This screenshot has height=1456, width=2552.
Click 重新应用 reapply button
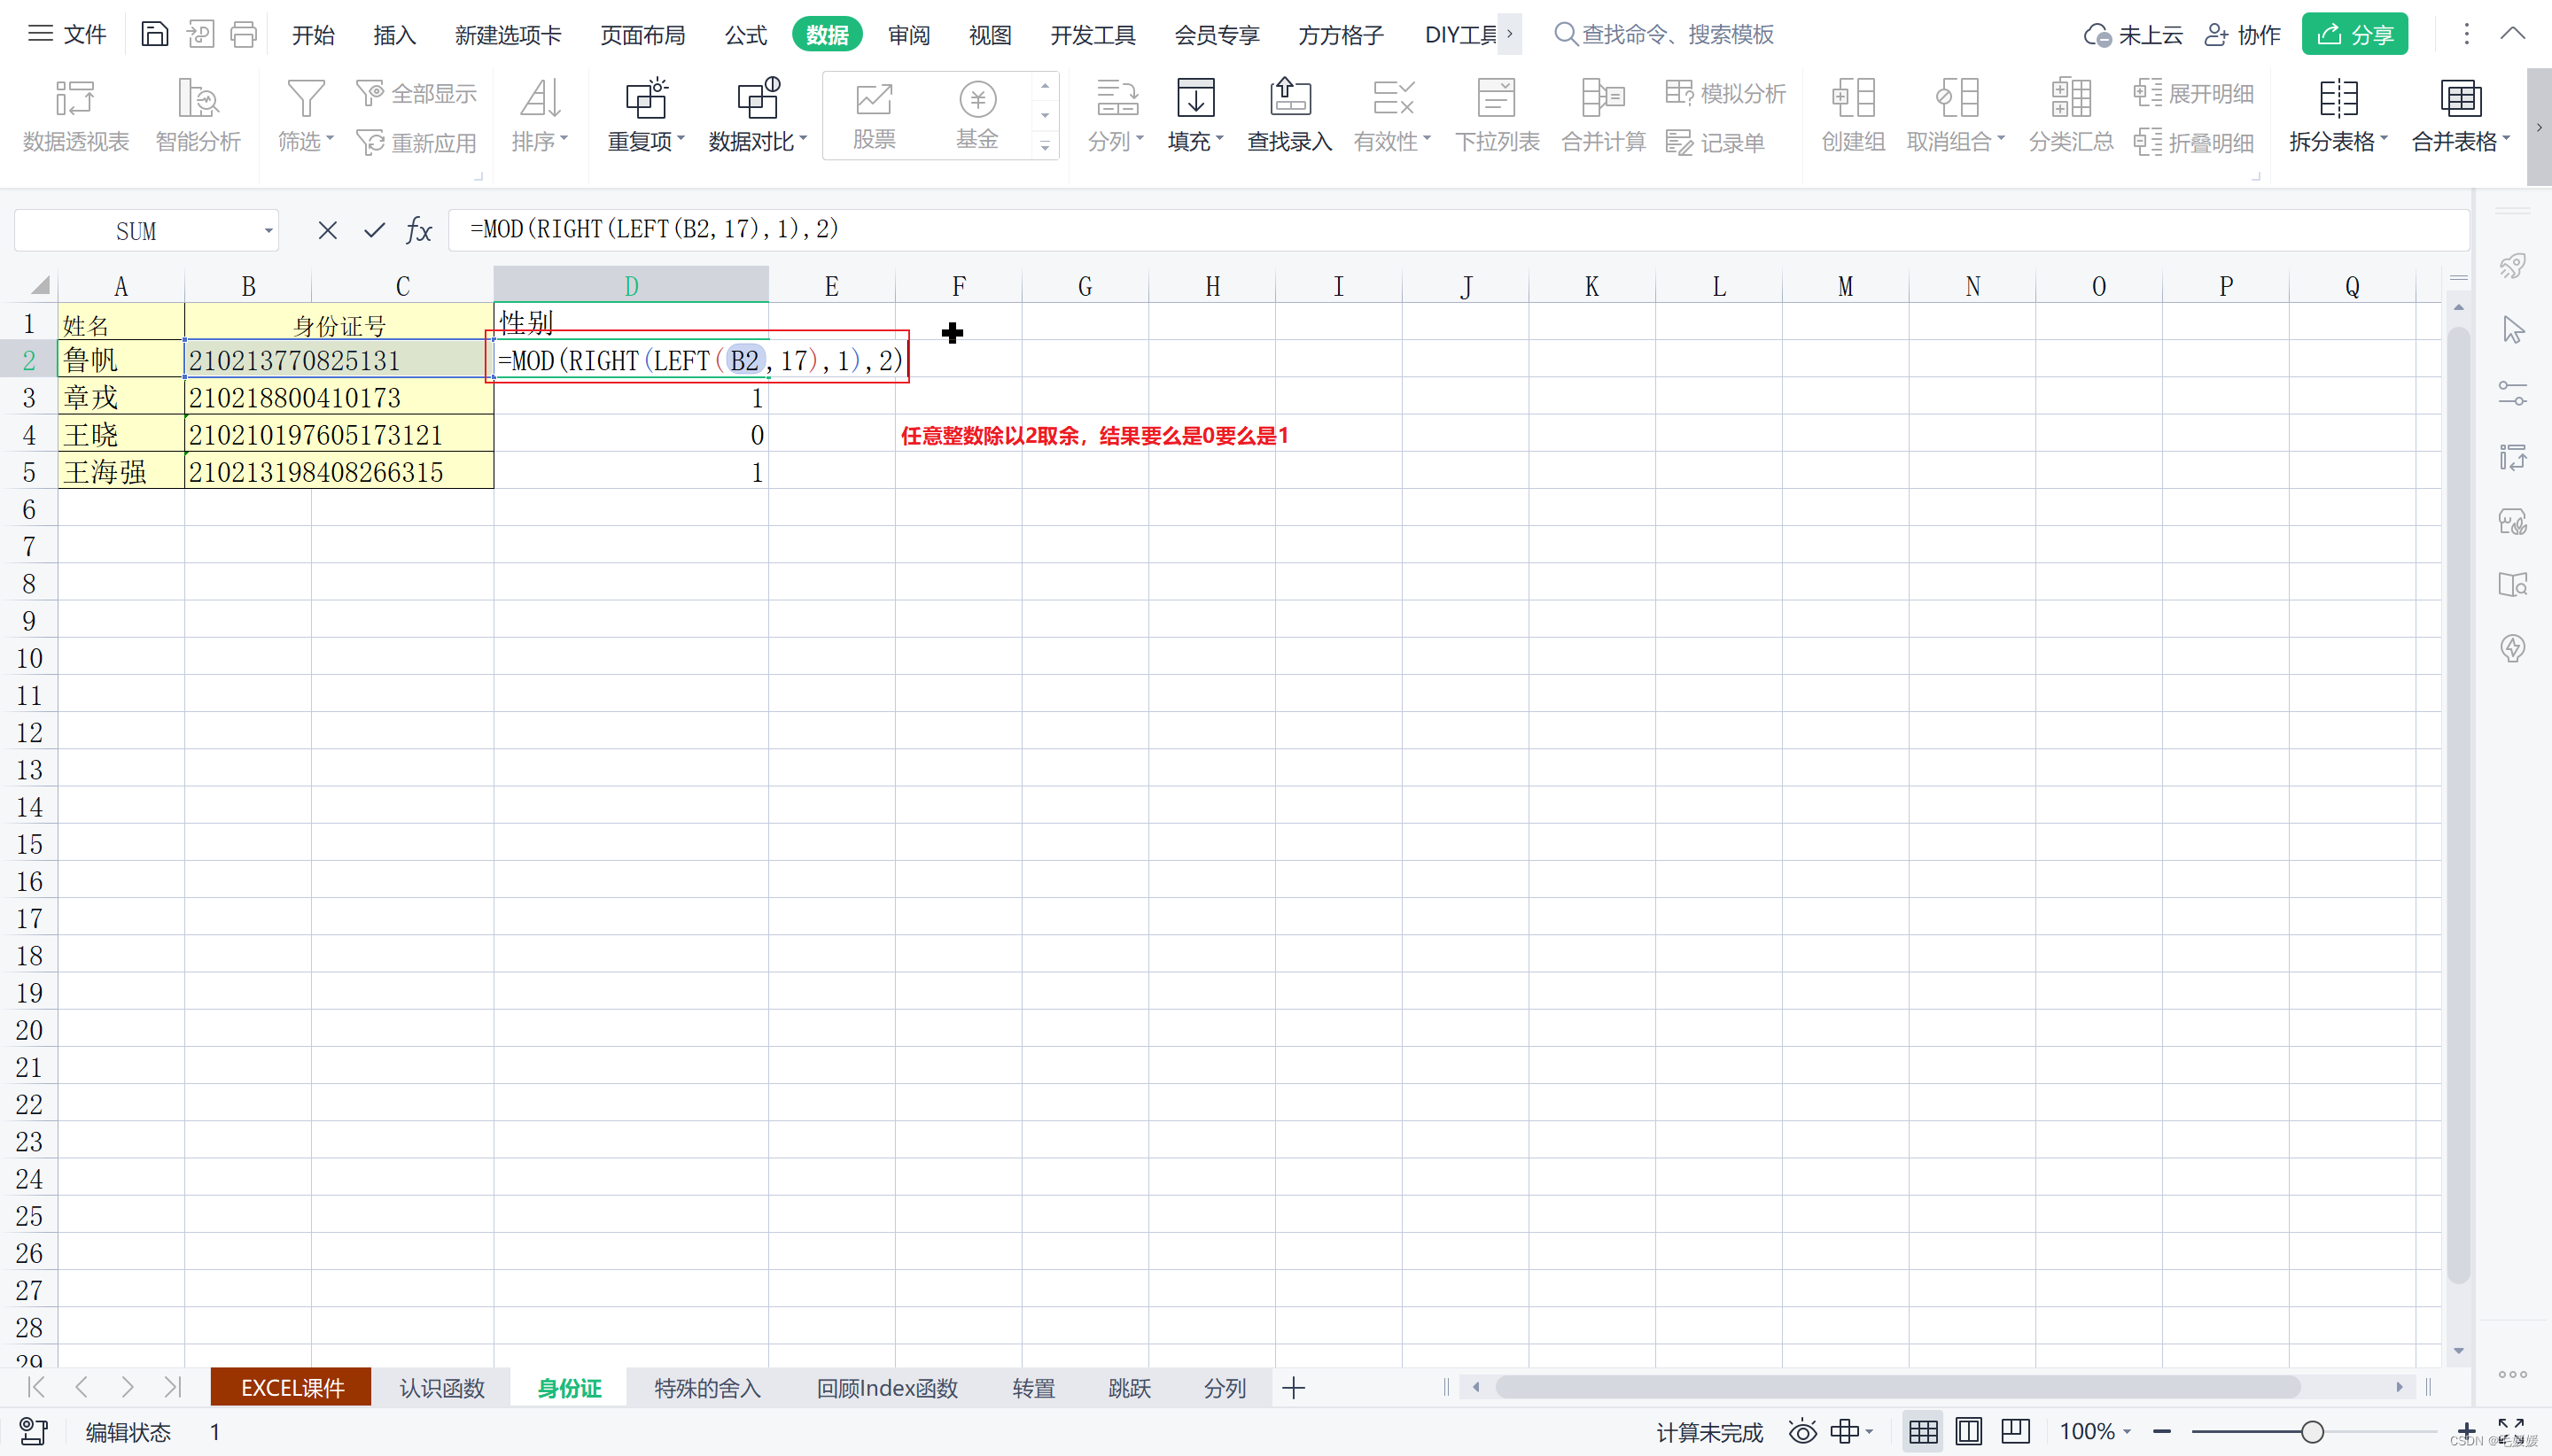tap(416, 143)
